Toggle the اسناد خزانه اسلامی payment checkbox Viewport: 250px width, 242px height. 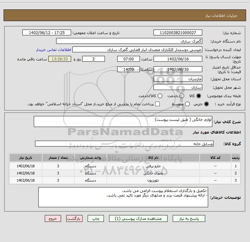157,104
